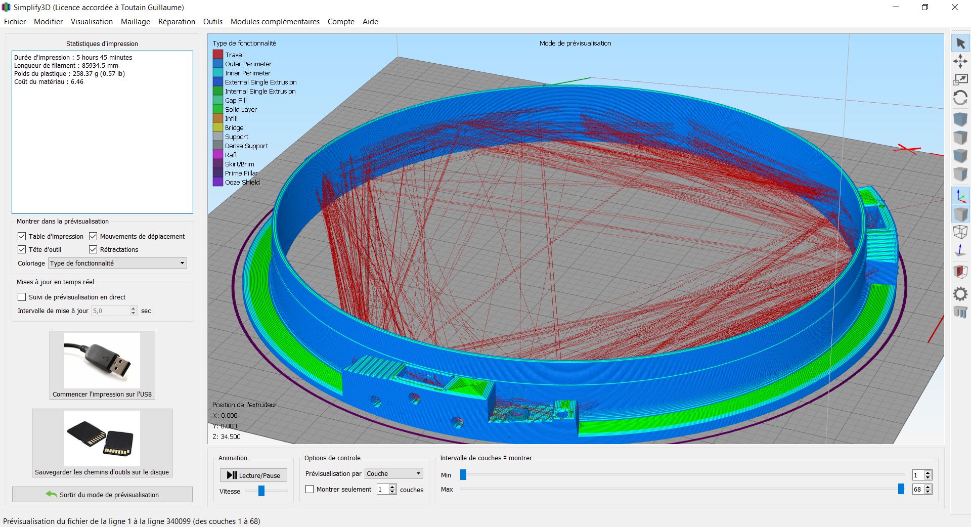Open the Compte menu
This screenshot has width=971, height=527.
[x=341, y=22]
